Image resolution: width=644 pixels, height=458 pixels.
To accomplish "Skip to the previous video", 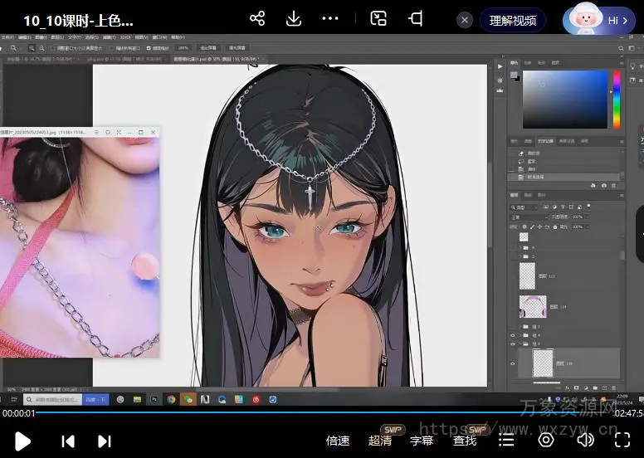I will 68,441.
